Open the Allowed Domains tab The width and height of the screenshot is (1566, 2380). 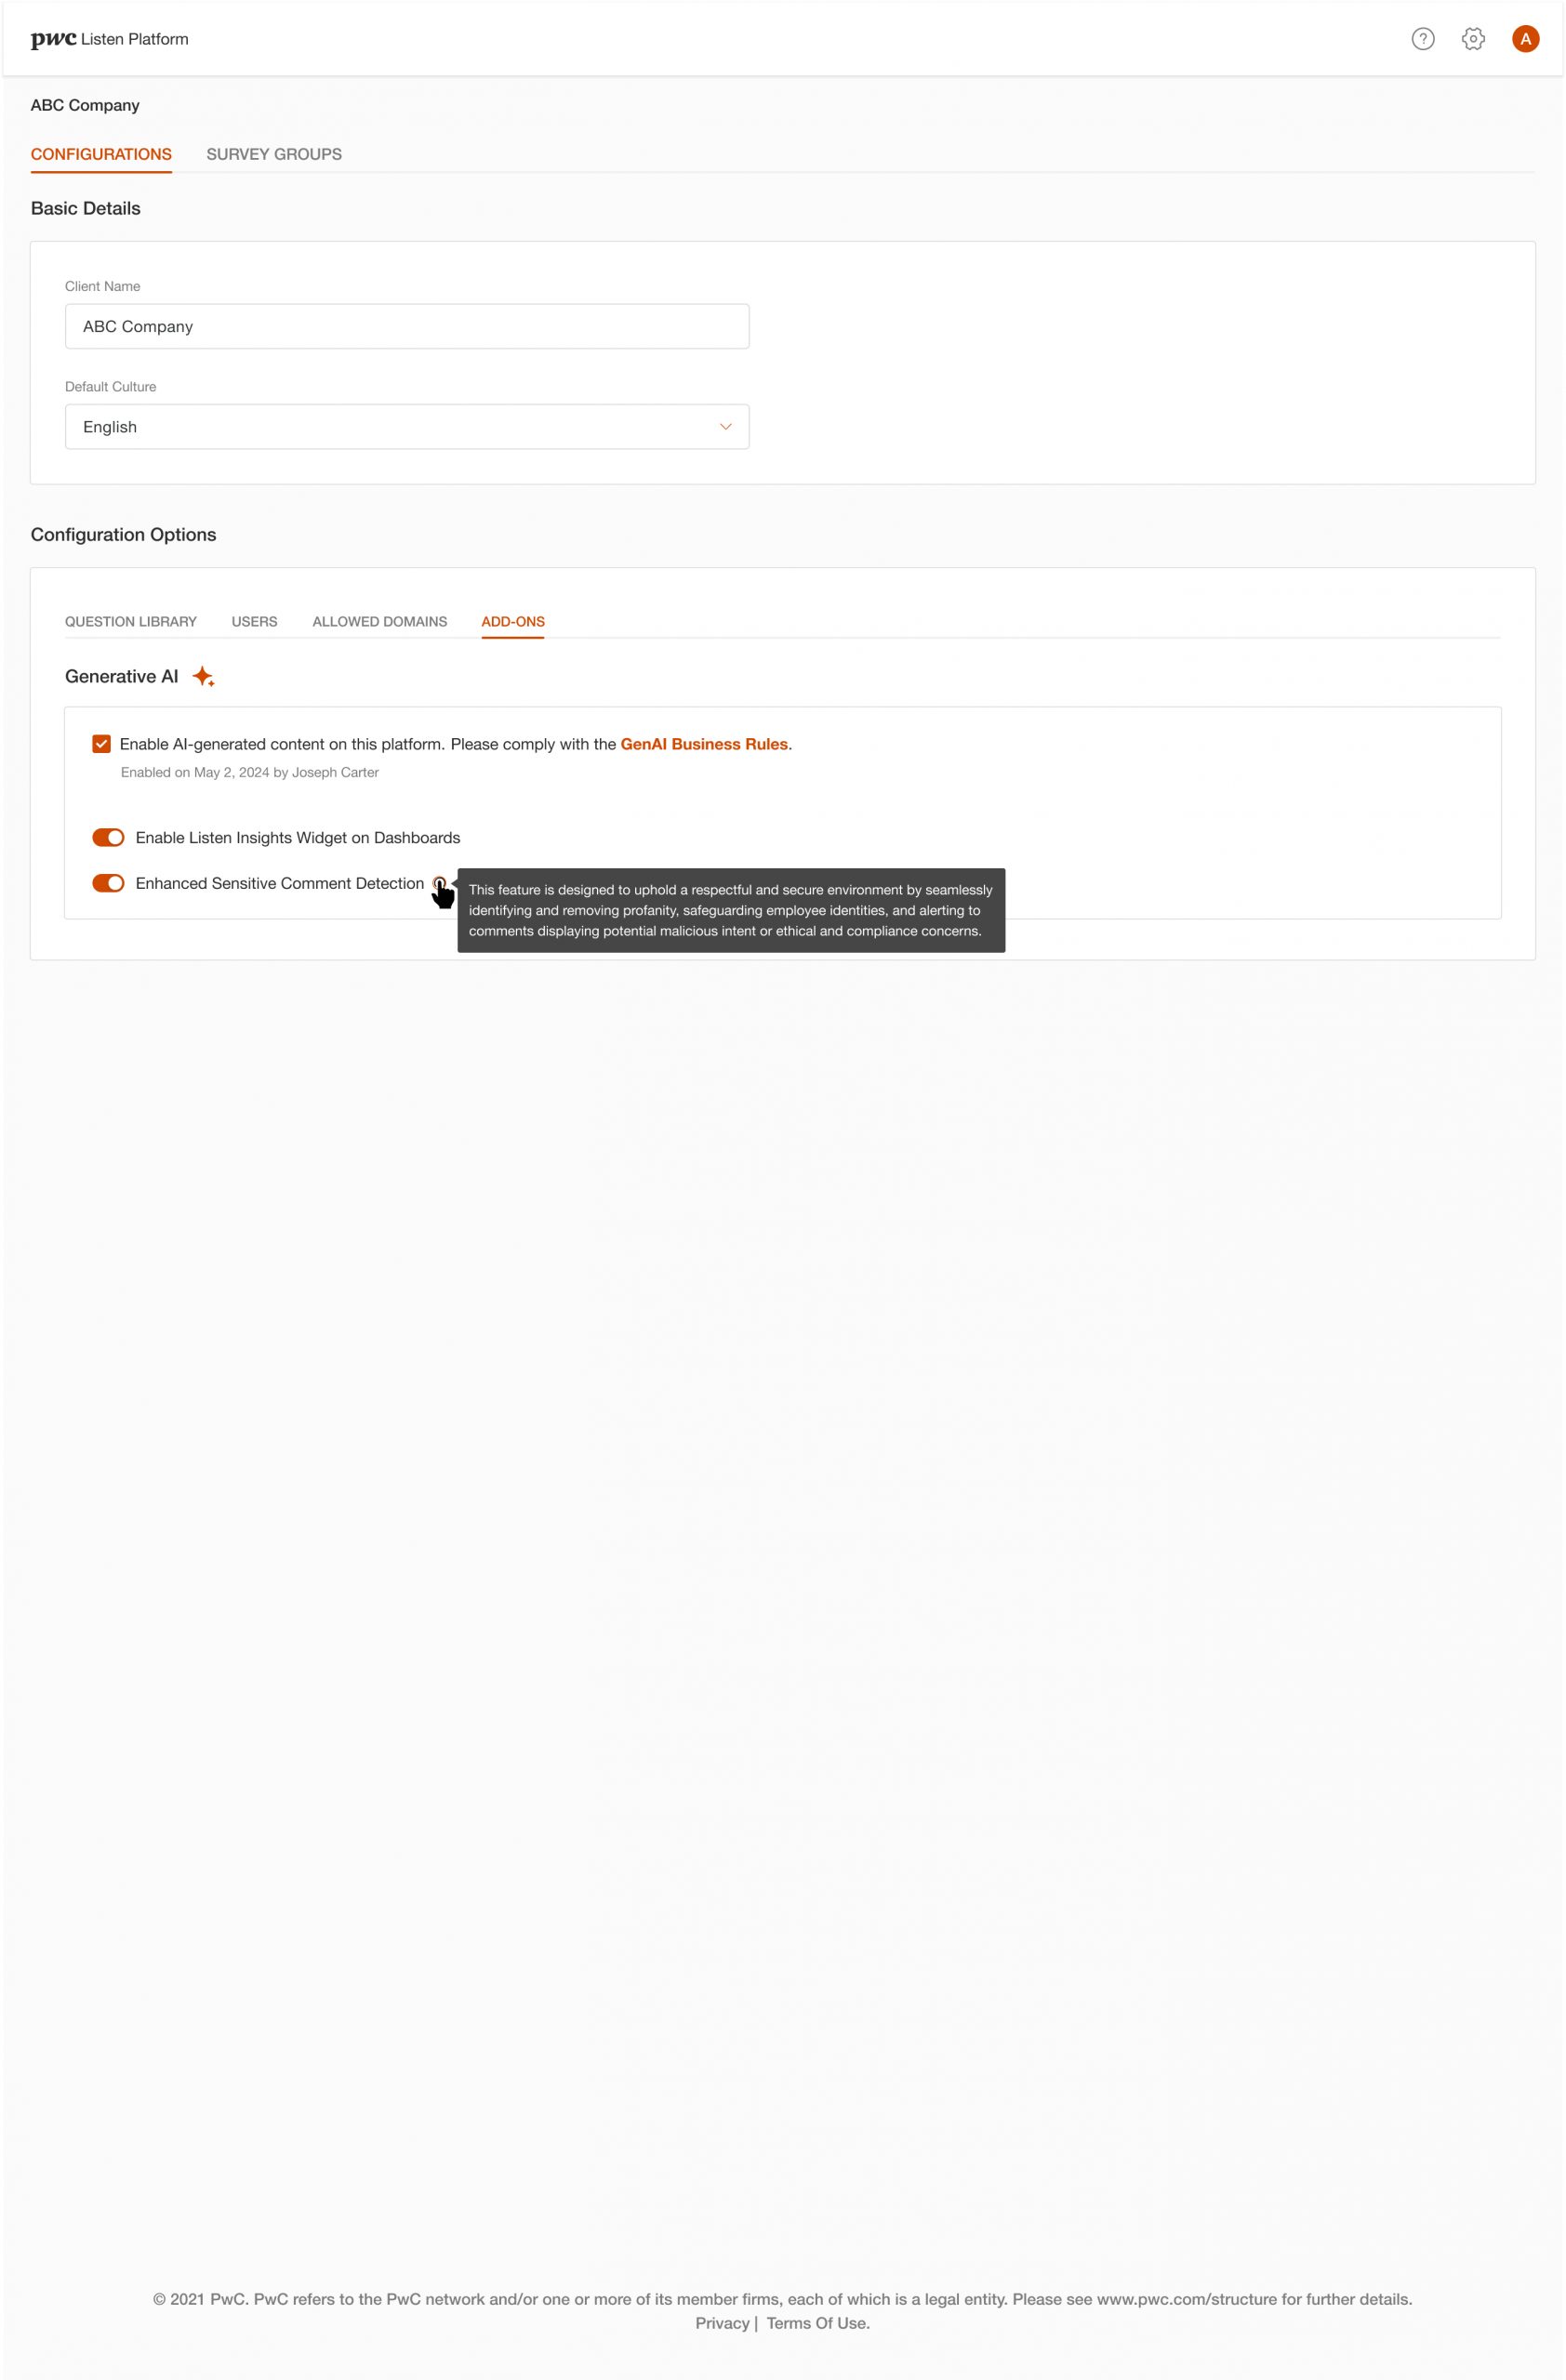380,622
